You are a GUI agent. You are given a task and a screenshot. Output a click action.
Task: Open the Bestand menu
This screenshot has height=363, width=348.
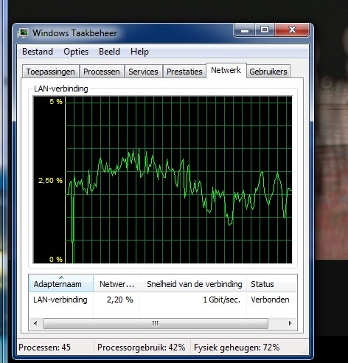(38, 52)
